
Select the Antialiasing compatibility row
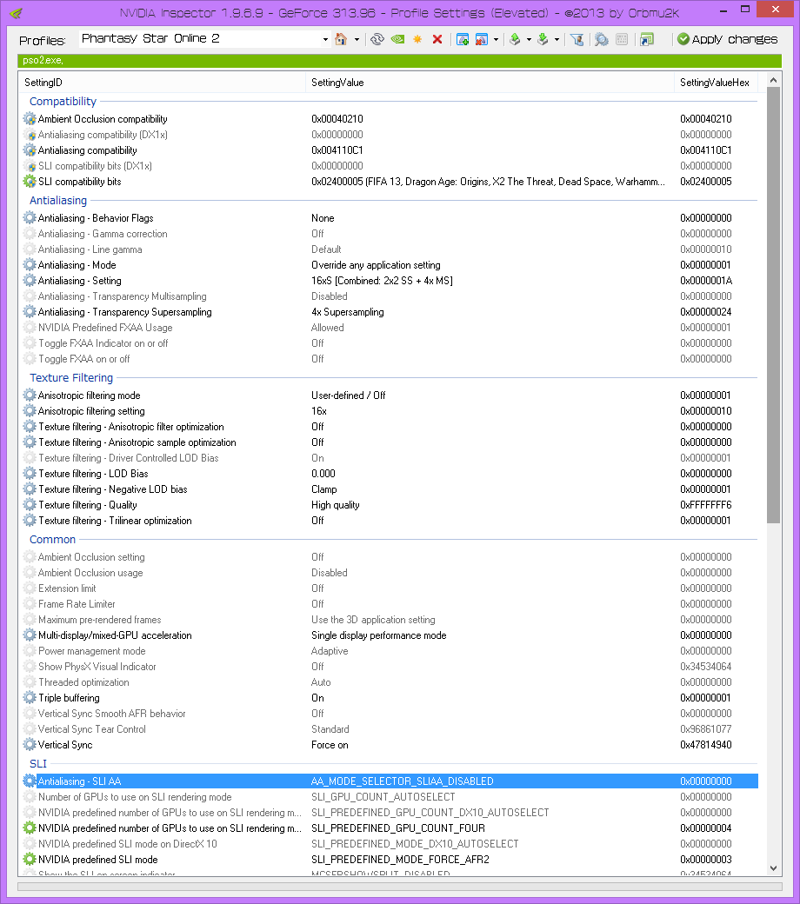pos(390,150)
